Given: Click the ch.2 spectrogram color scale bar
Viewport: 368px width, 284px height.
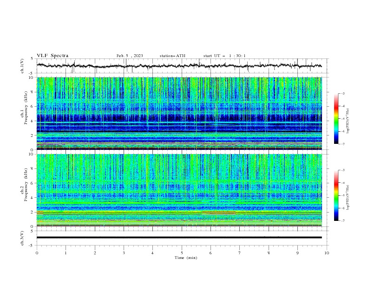Looking at the screenshot, I should (336, 195).
